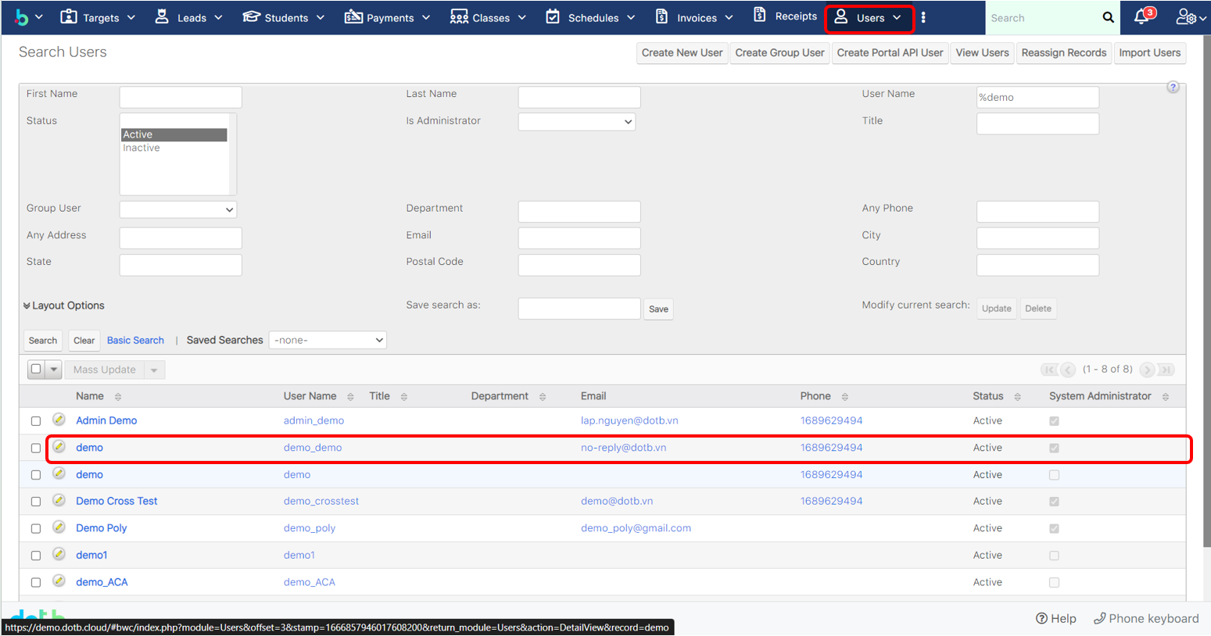Click edit pencil for Demo Poly

(x=59, y=527)
